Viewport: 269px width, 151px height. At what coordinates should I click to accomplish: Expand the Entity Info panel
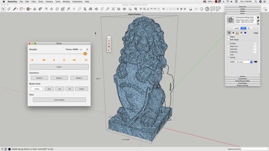pyautogui.click(x=243, y=7)
